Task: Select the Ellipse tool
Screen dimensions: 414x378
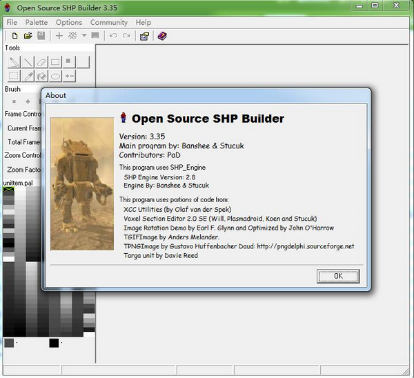Action: point(55,76)
